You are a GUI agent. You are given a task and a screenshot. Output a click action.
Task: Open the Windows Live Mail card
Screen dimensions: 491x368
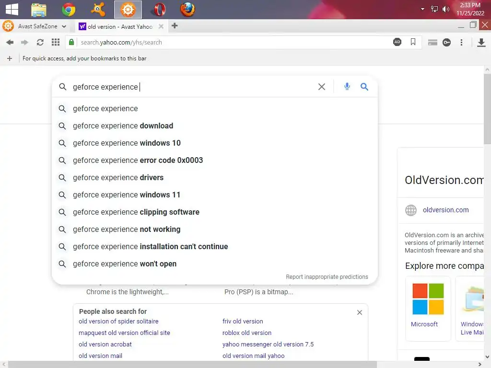pyautogui.click(x=470, y=308)
